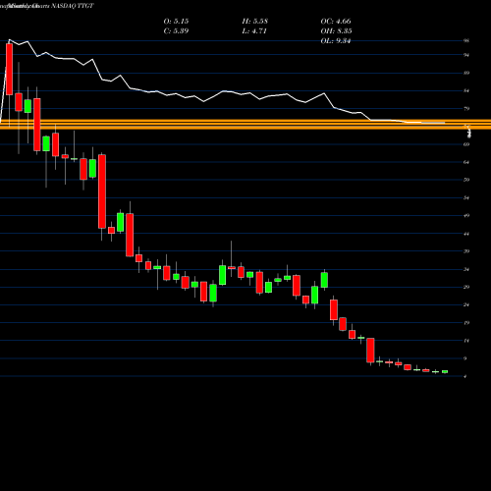
Task: Click the '98' price axis label
Action: pyautogui.click(x=466, y=41)
